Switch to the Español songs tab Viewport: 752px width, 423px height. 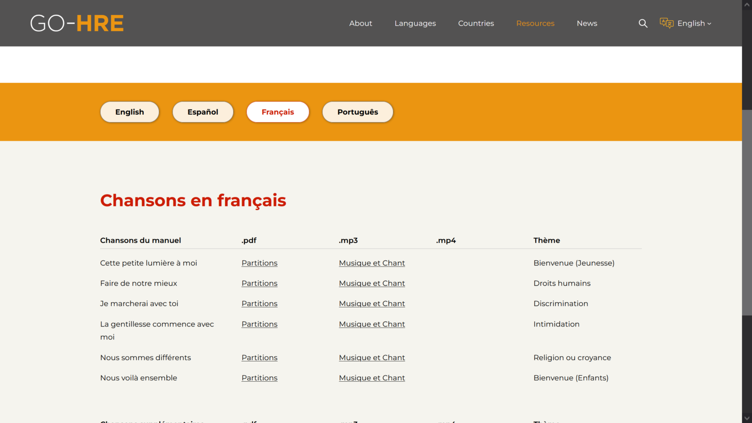[203, 112]
